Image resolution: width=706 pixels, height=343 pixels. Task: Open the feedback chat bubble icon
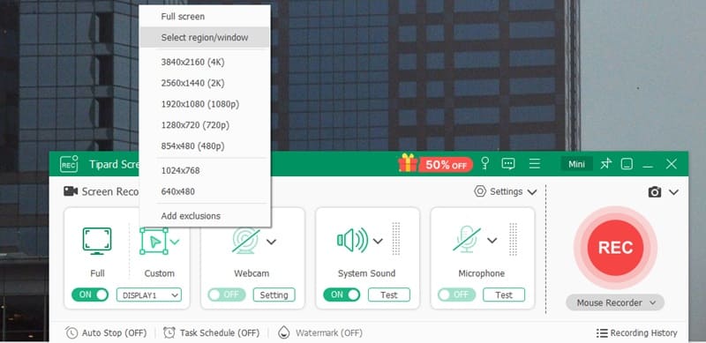tap(508, 164)
